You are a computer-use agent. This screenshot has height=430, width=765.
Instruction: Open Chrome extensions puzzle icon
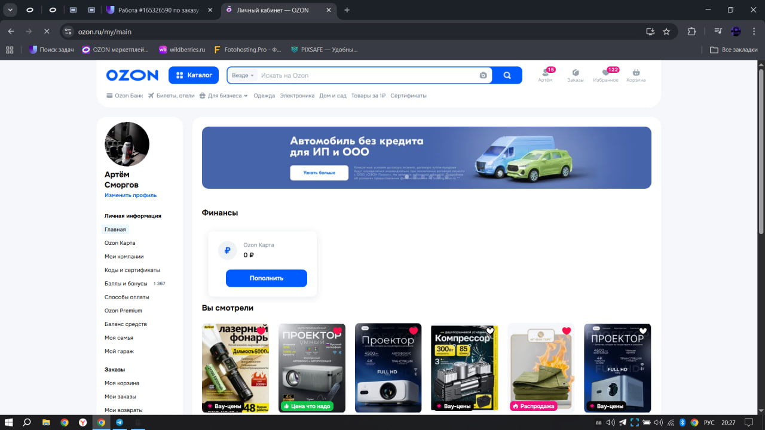tap(692, 32)
